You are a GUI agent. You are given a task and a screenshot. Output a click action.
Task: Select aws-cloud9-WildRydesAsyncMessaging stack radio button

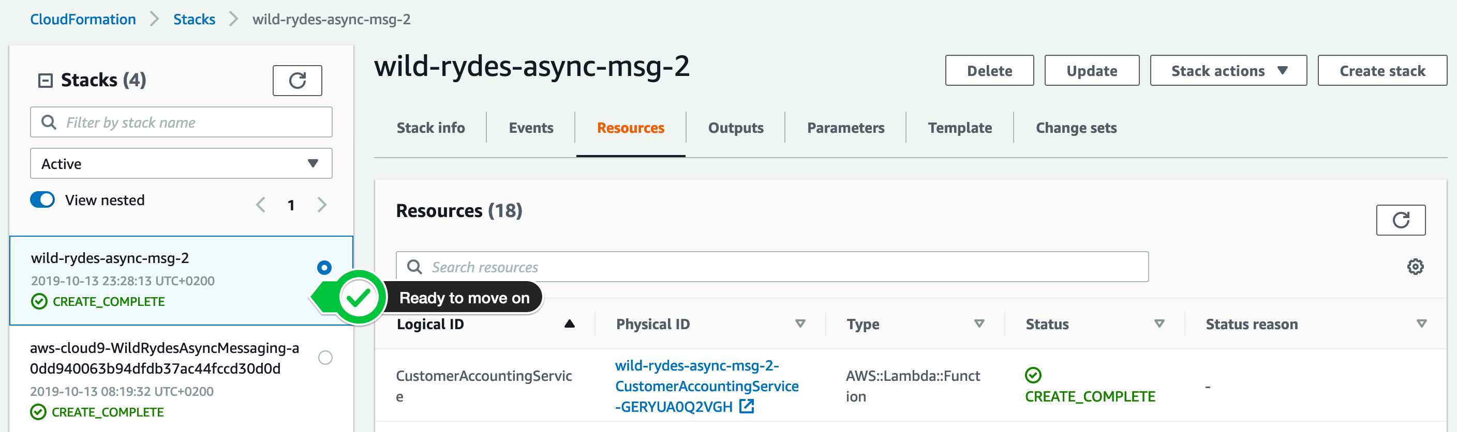[x=325, y=358]
